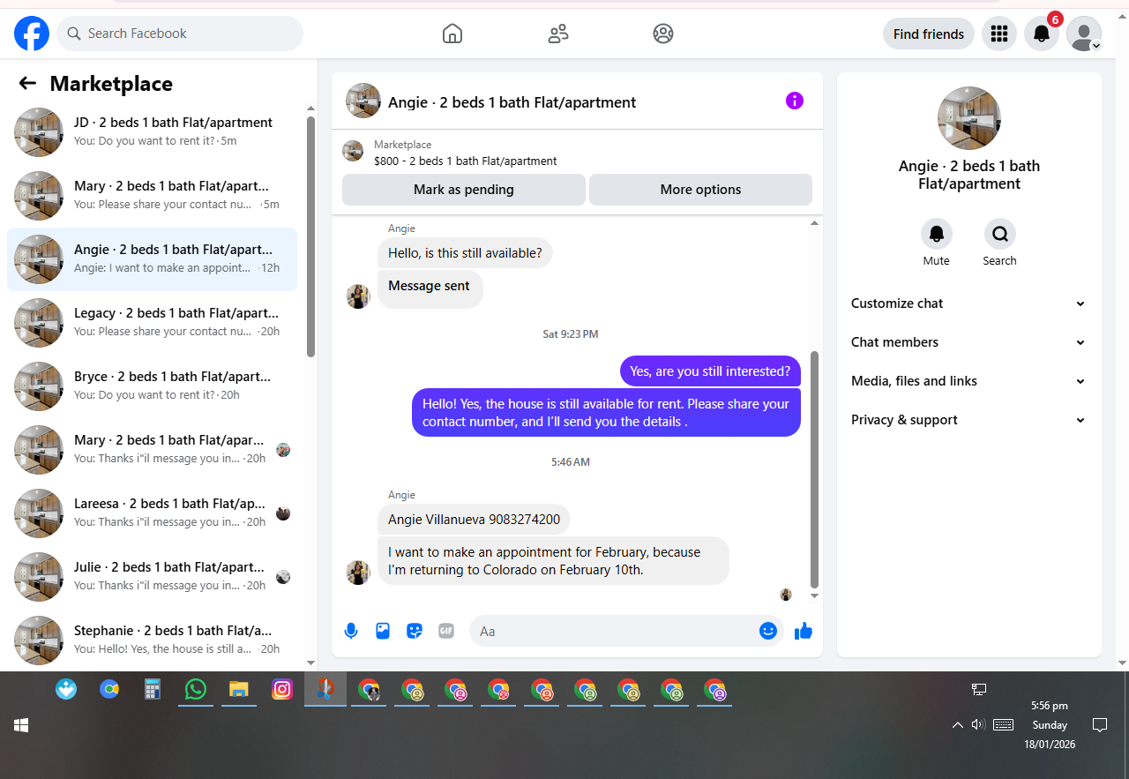
Task: Show hidden system tray icons
Action: 958,725
